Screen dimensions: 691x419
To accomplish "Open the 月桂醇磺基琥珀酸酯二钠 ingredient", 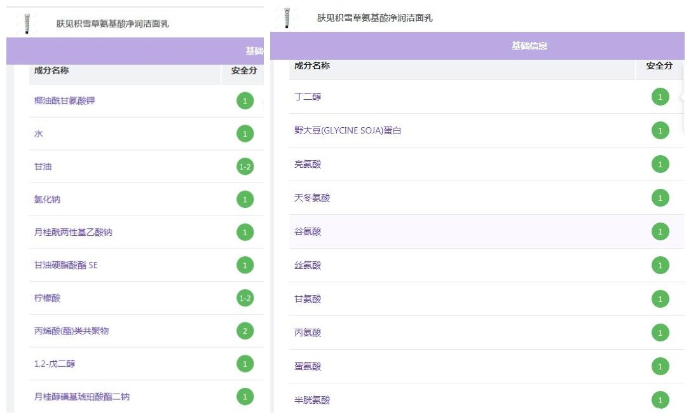I will coord(82,397).
